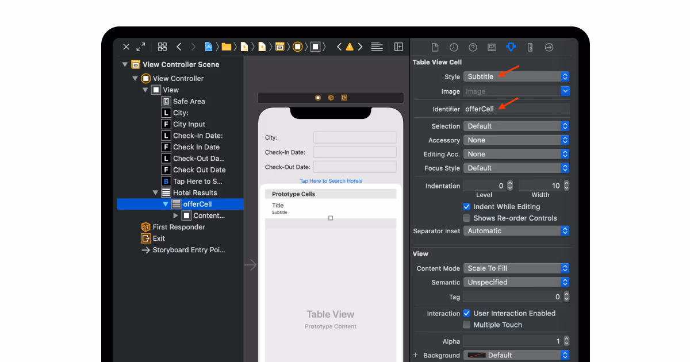
Task: Close the document outline editor with X
Action: [126, 47]
